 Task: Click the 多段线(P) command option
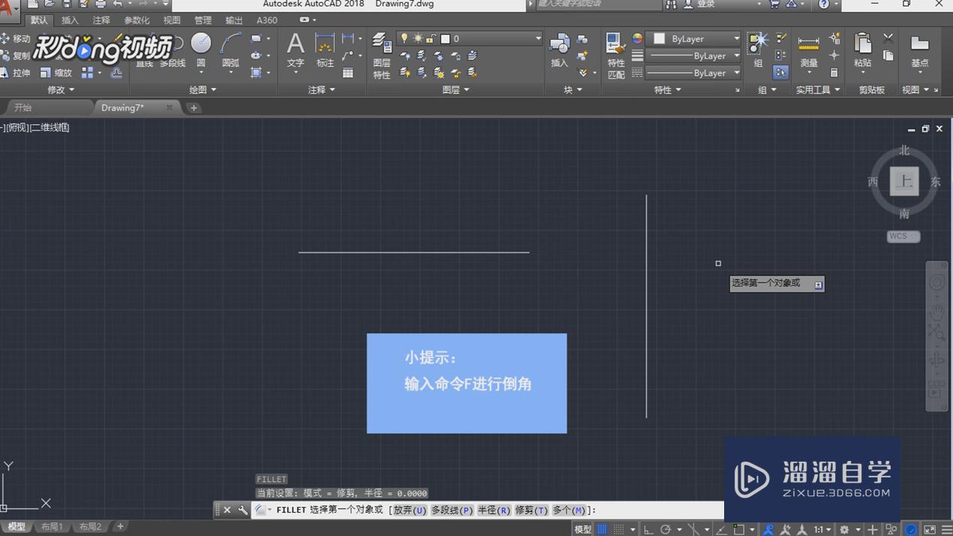coord(451,510)
